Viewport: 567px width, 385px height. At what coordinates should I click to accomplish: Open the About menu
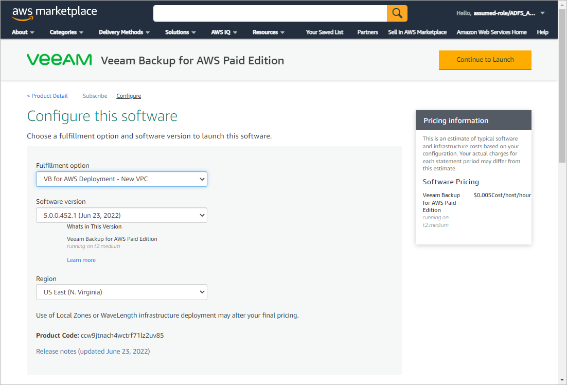[23, 32]
